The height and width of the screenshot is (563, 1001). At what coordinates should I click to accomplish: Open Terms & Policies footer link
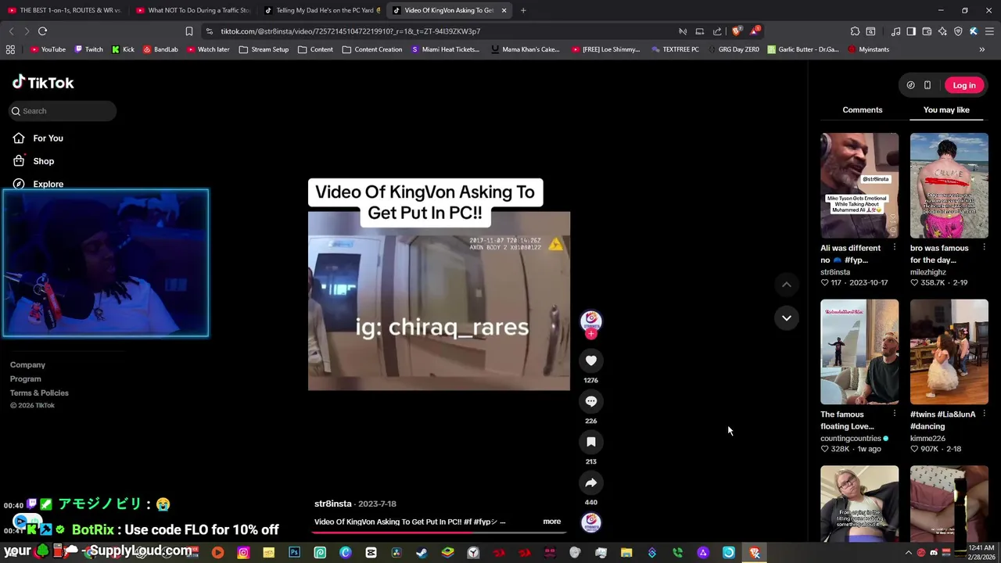39,393
